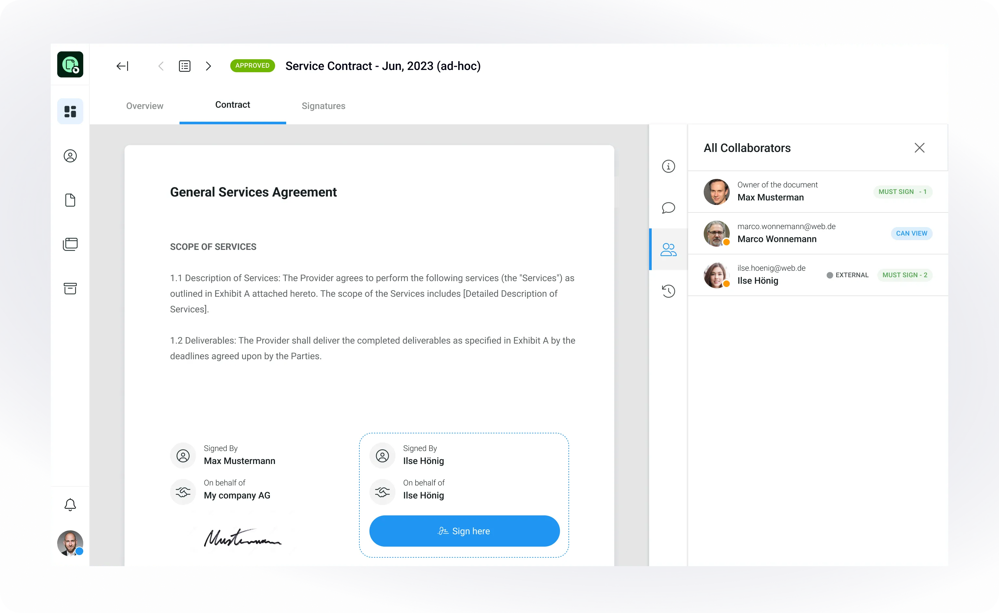Open the archive box icon in the sidebar

[x=70, y=289]
